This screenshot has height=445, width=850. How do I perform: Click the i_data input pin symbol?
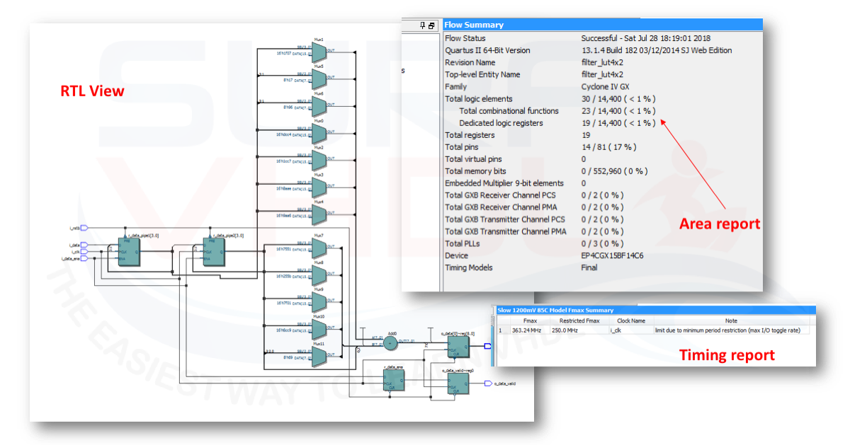pyautogui.click(x=84, y=245)
